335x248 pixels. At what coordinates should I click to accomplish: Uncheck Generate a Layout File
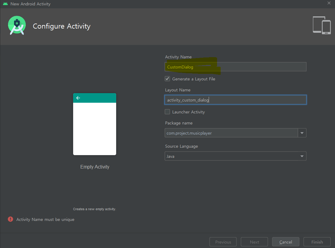[x=167, y=79]
